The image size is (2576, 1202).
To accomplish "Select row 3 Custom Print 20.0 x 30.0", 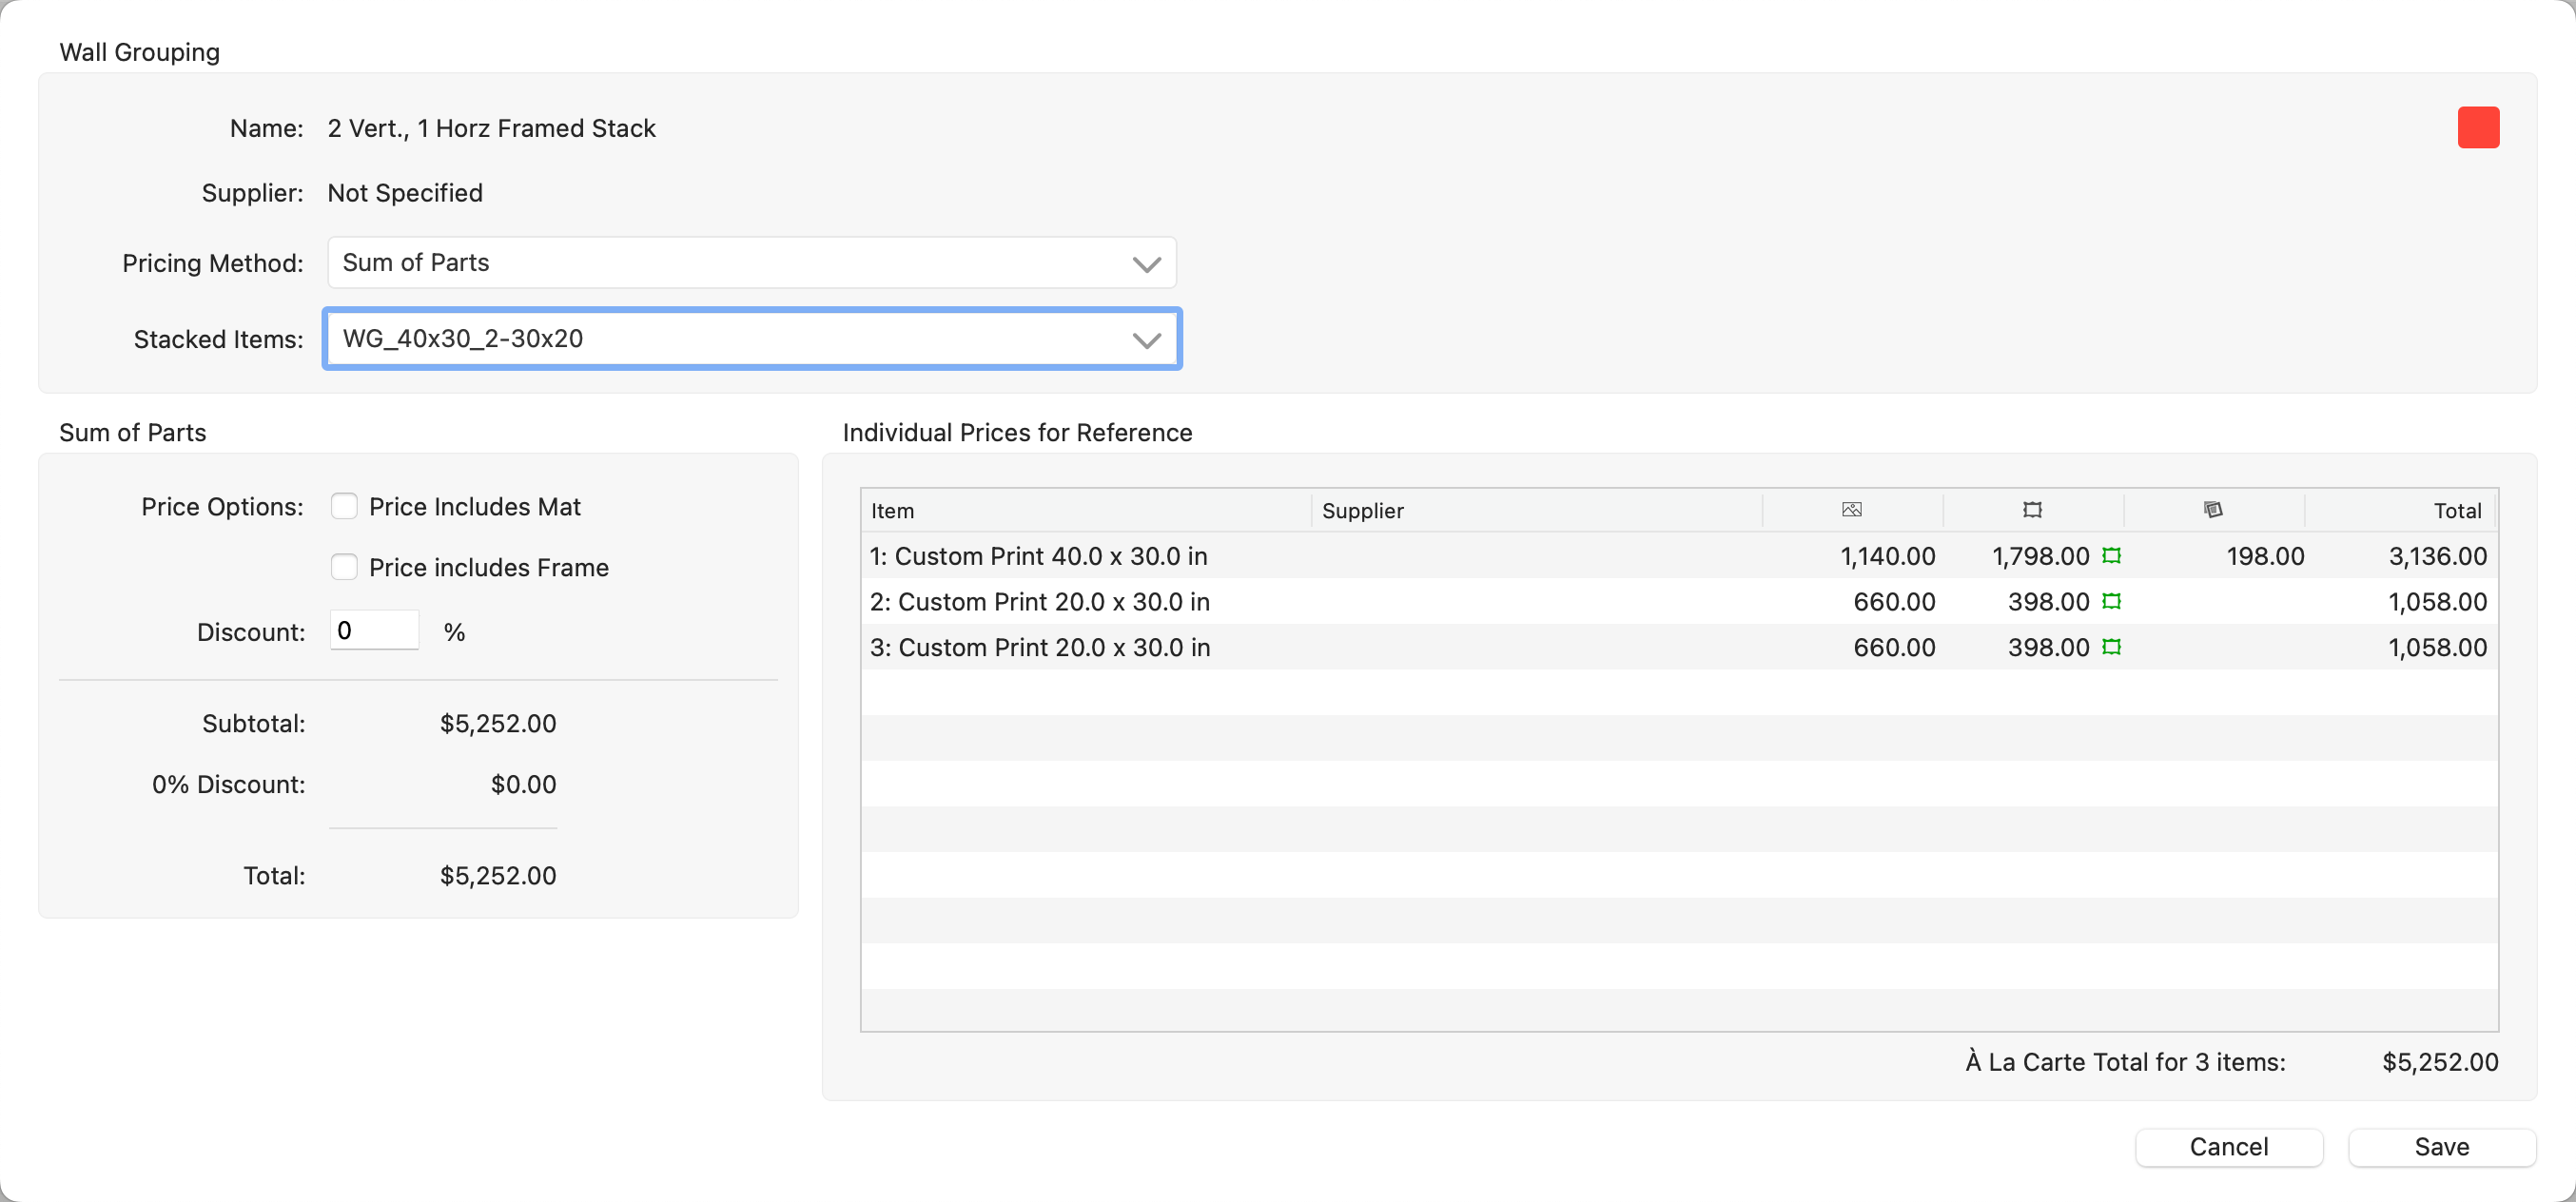I will tap(1040, 648).
